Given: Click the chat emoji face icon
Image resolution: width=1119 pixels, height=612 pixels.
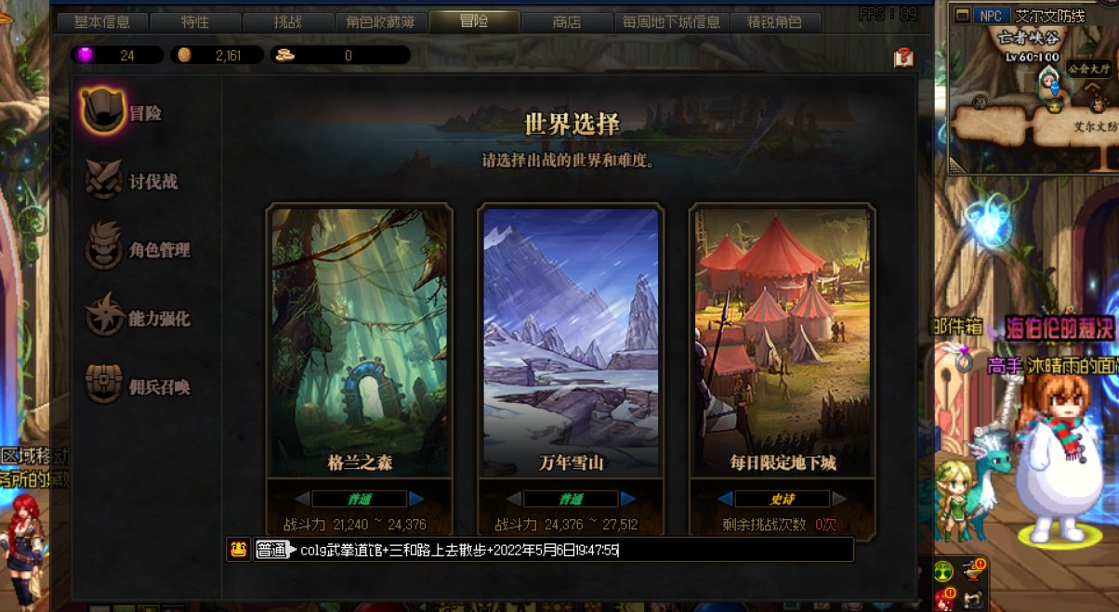Looking at the screenshot, I should 239,549.
